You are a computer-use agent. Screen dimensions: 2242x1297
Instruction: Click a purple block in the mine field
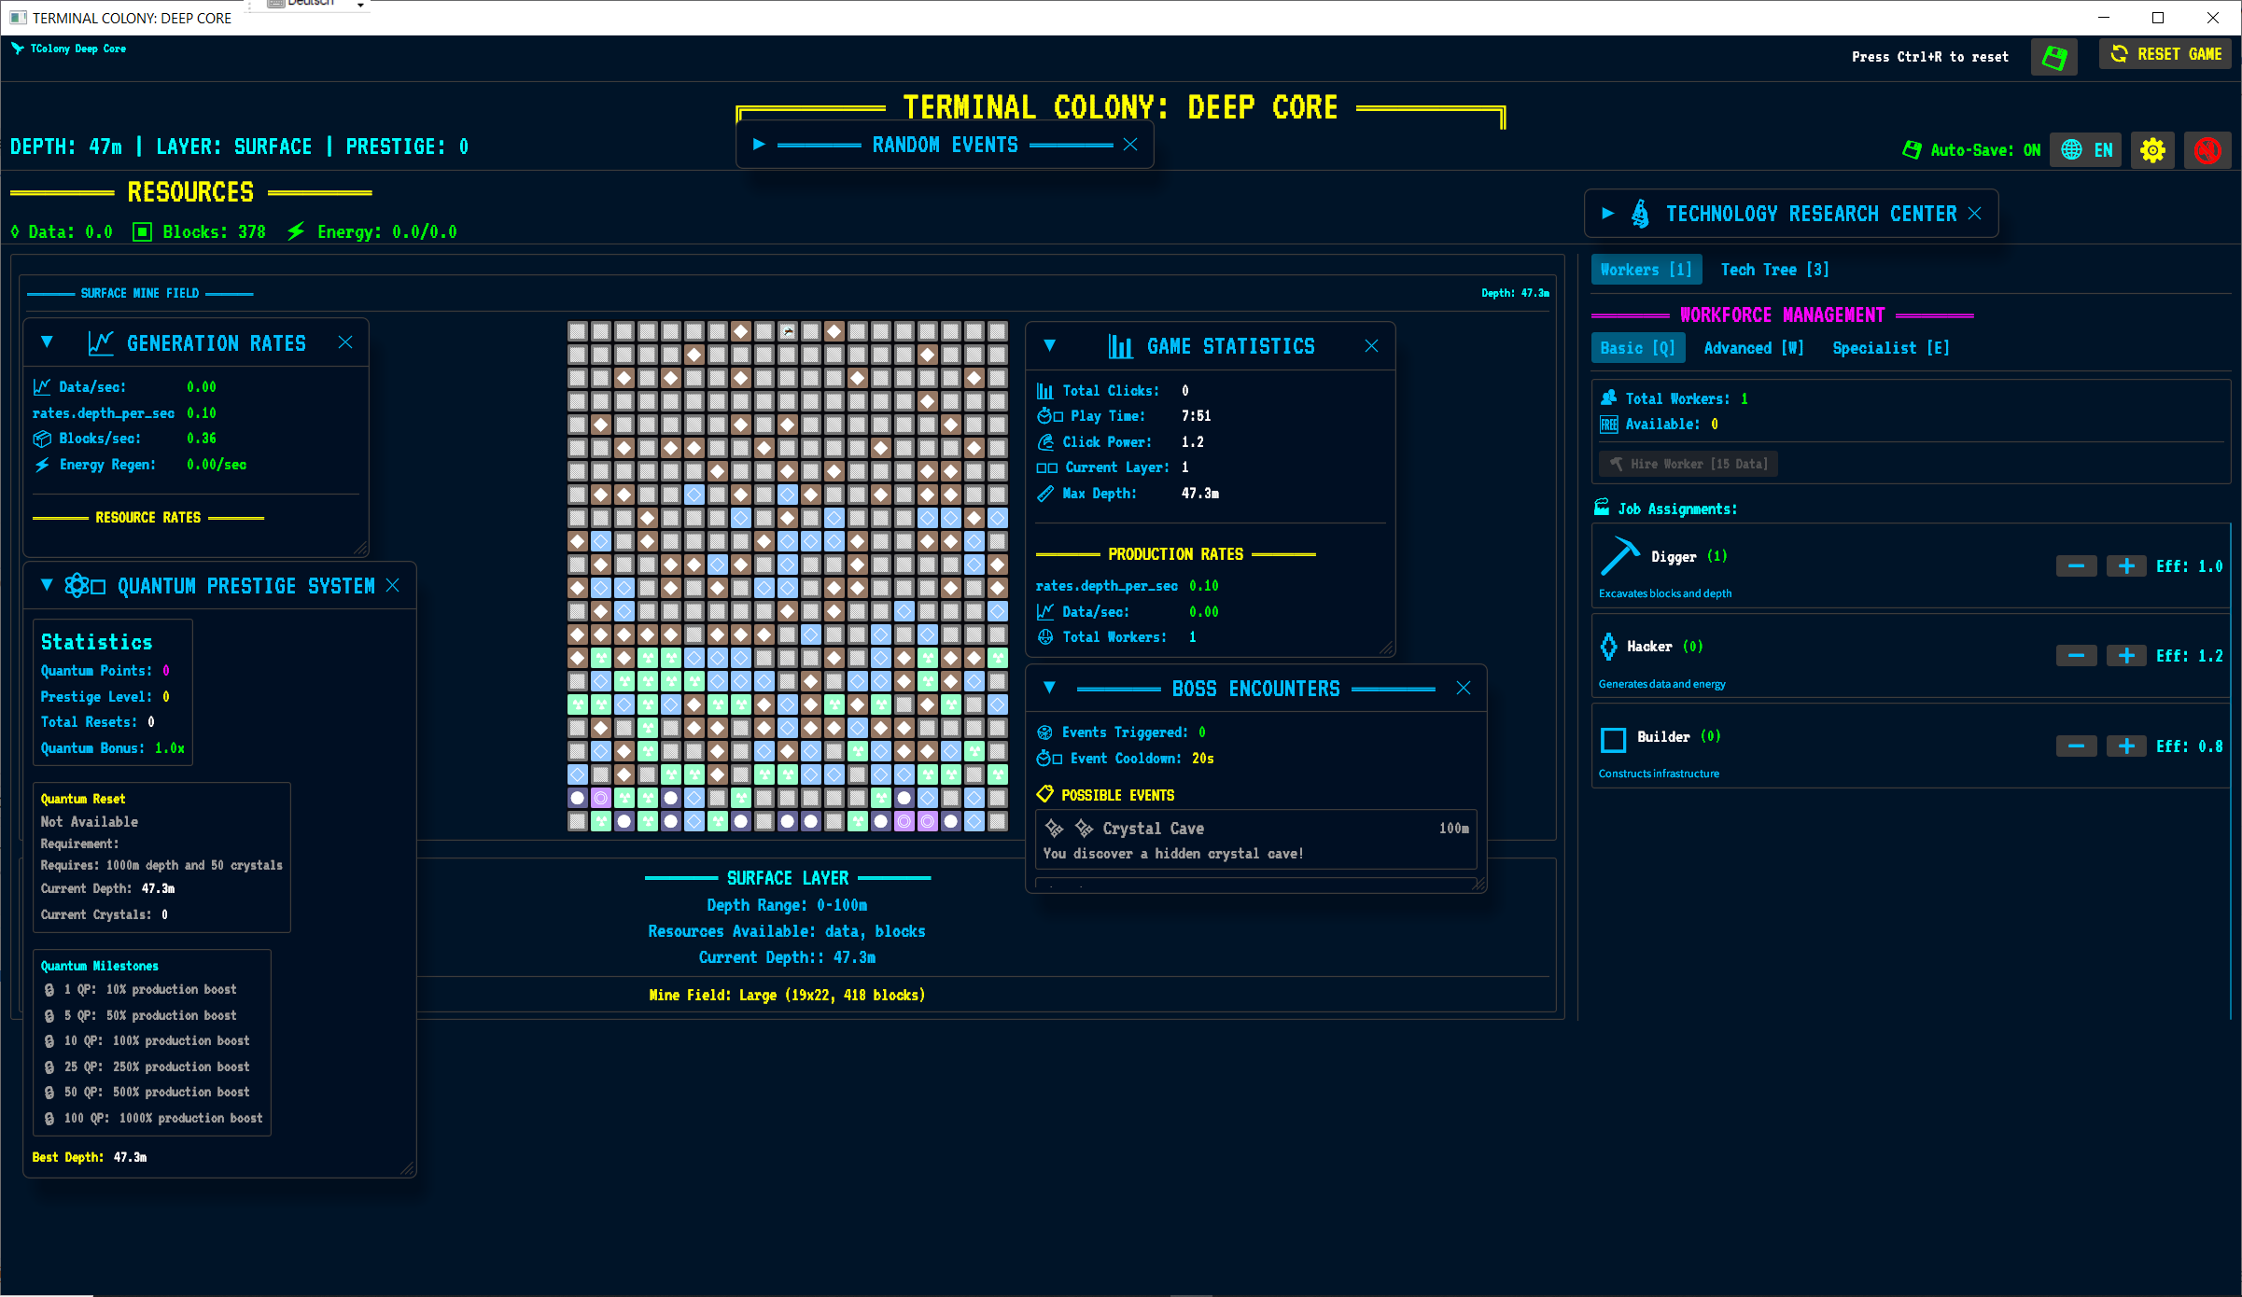[x=601, y=798]
